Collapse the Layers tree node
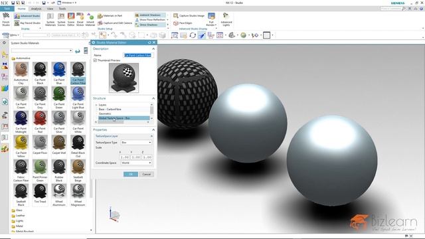425x239 pixels. 96,105
